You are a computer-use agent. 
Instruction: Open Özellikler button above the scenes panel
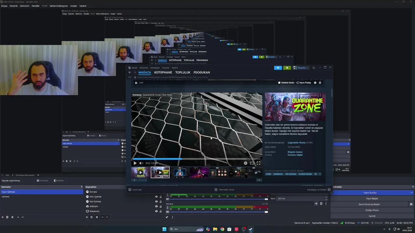point(42,181)
